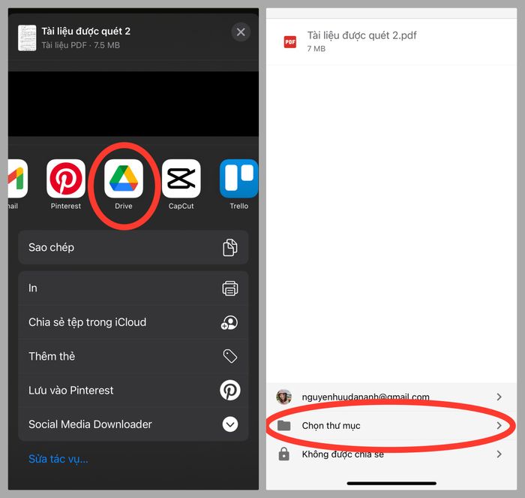Choose Lưu vào Pinterest action
The image size is (525, 498).
point(71,391)
